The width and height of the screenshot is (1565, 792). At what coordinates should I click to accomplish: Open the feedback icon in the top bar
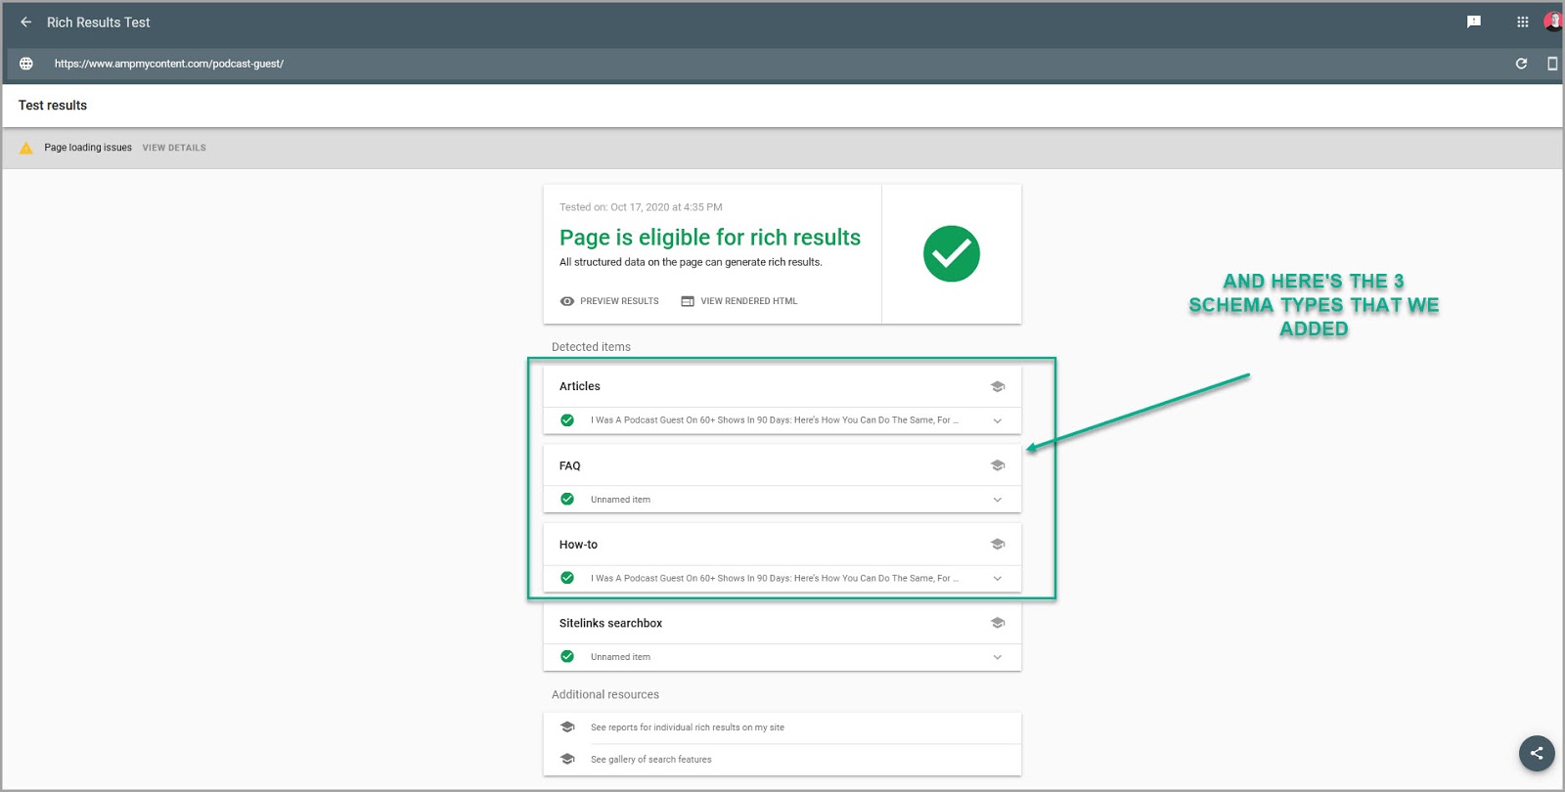tap(1474, 22)
